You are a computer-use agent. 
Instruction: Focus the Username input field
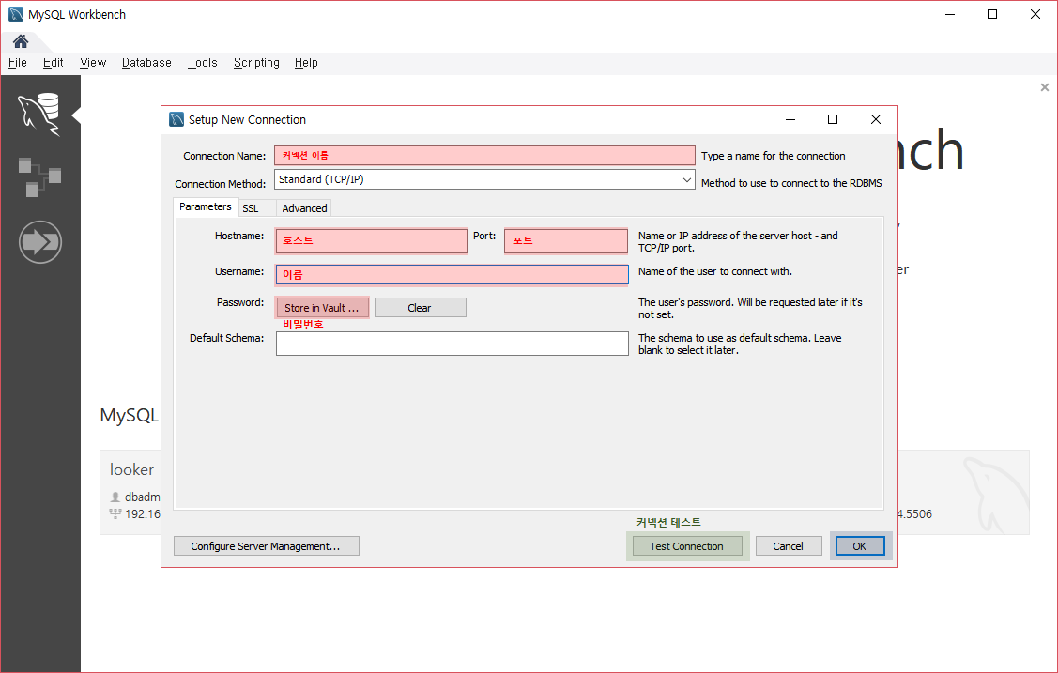click(452, 274)
